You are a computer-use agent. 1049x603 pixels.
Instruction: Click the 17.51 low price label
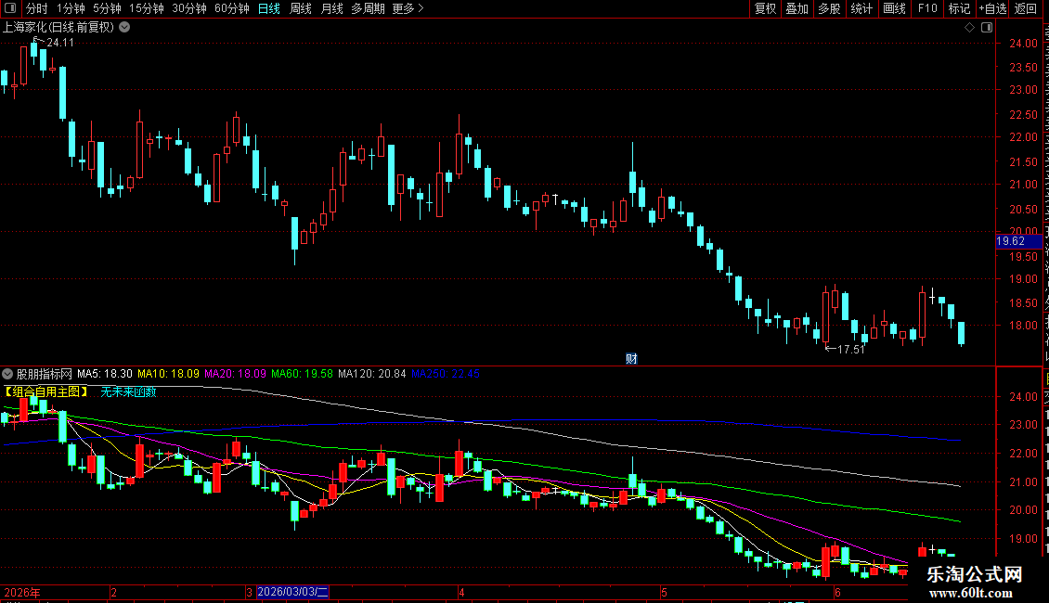point(851,349)
